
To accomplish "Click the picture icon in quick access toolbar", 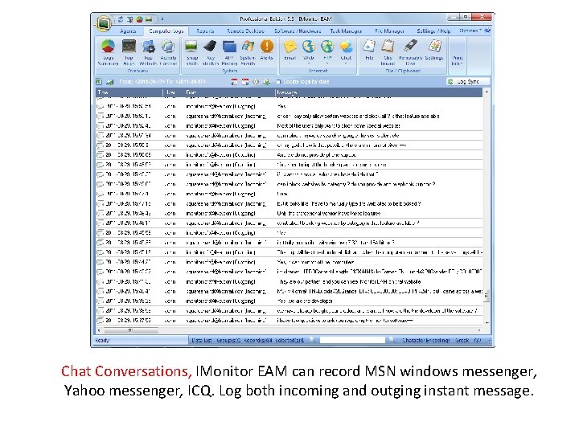I will click(149, 18).
